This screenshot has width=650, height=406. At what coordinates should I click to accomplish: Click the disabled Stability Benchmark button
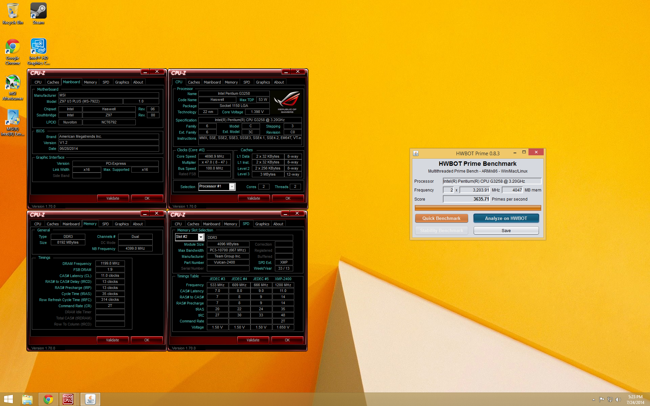[x=441, y=230]
